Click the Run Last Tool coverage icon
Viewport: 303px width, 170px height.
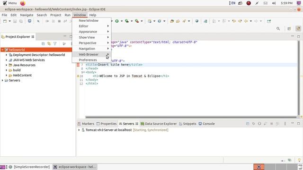[127, 21]
